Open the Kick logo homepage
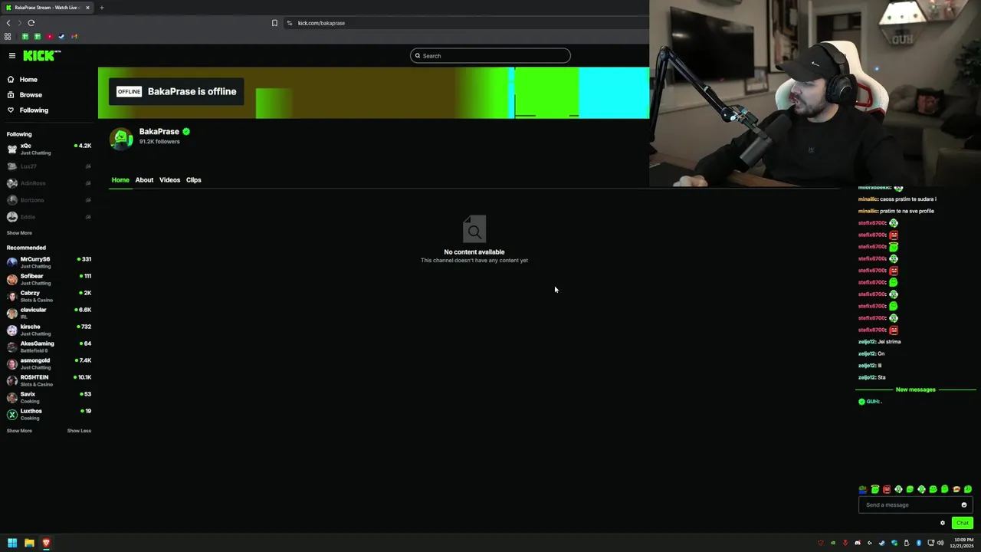This screenshot has height=552, width=981. [x=41, y=55]
